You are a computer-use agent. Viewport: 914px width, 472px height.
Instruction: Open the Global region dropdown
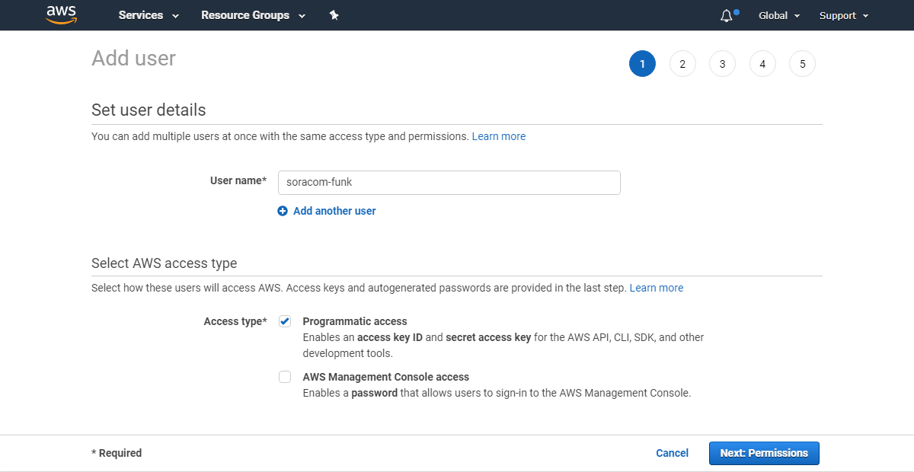[x=778, y=15]
